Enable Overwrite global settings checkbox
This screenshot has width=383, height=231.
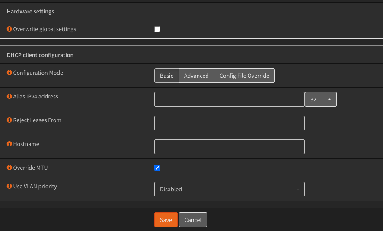tap(157, 29)
